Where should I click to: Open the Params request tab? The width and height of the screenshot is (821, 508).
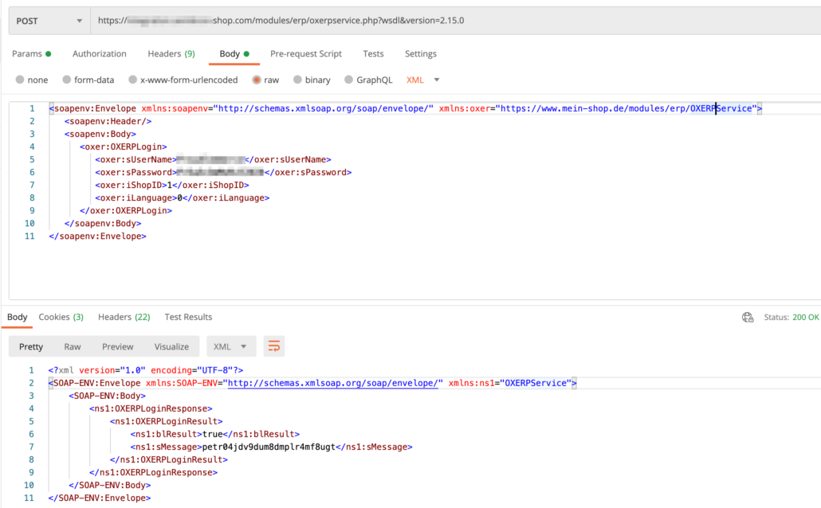tap(31, 53)
